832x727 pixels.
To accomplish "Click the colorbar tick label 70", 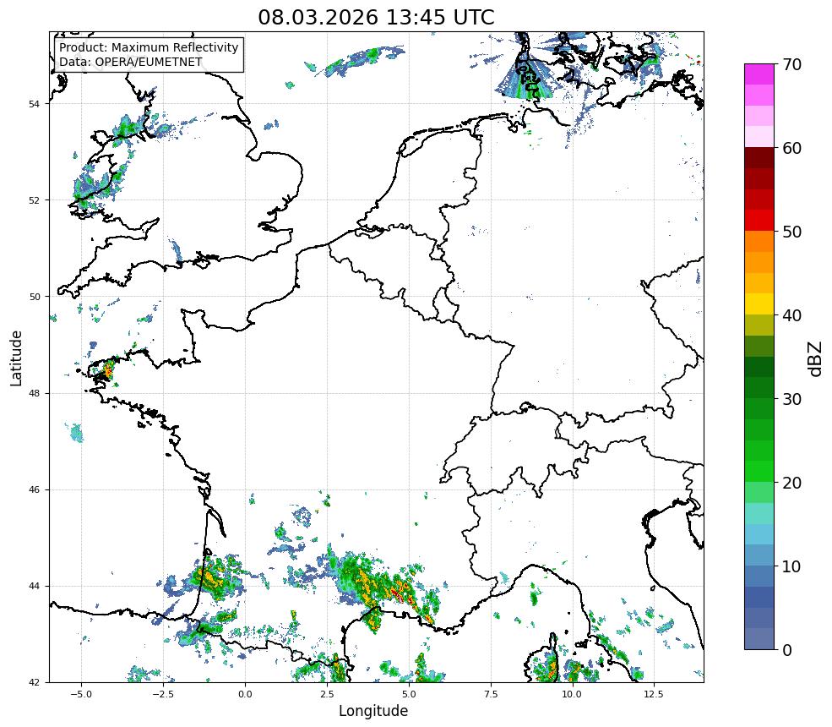I will [791, 64].
